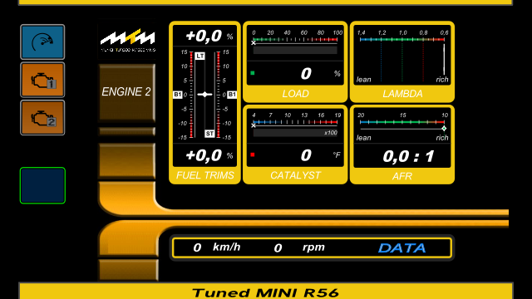
Task: Open the blue gauge dashboard icon
Action: pos(42,42)
